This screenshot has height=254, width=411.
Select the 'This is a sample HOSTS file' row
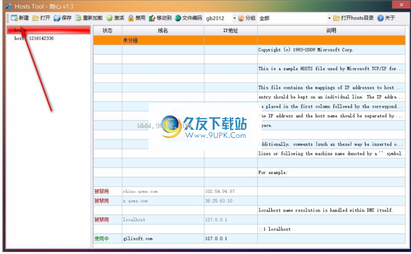(249, 69)
